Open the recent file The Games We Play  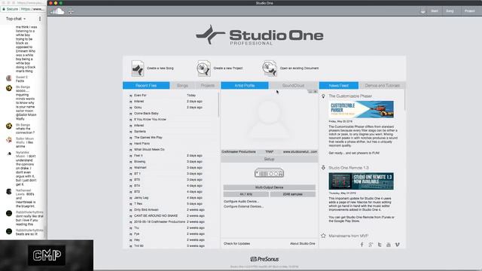click(x=148, y=138)
